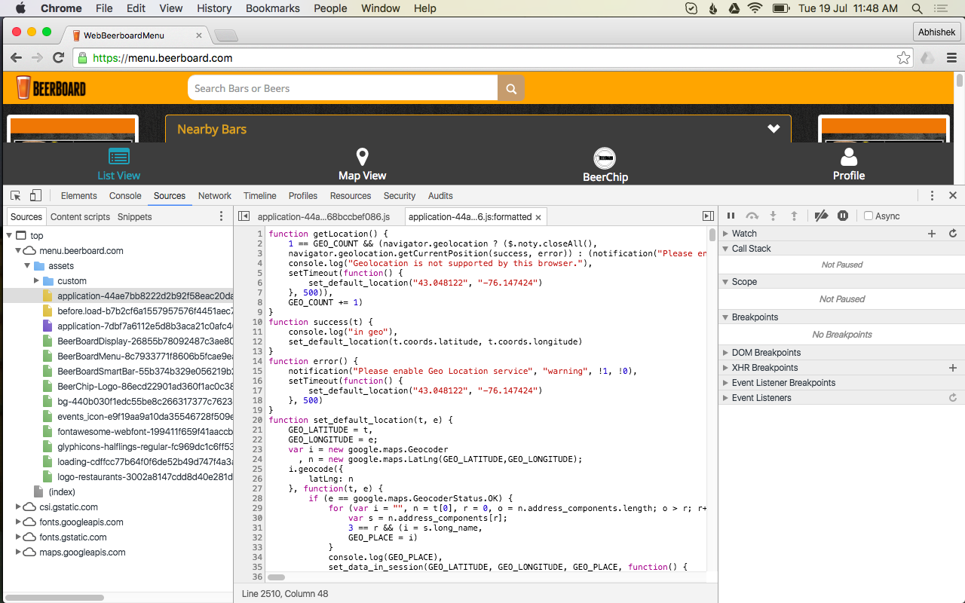The image size is (965, 603).
Task: Open the Snippets tab
Action: 135,217
